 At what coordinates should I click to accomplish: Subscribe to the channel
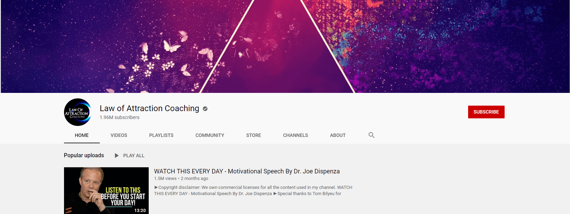point(486,112)
